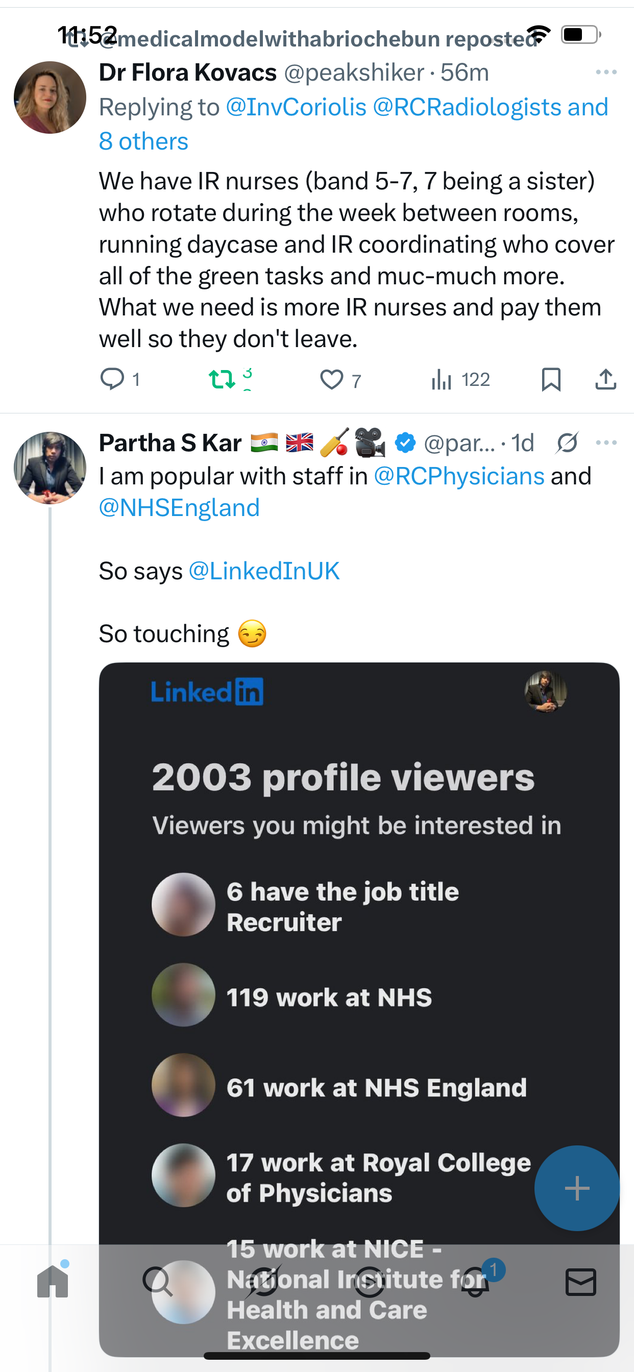Tap the @NHSEngland mention
The width and height of the screenshot is (634, 1372).
click(x=179, y=507)
